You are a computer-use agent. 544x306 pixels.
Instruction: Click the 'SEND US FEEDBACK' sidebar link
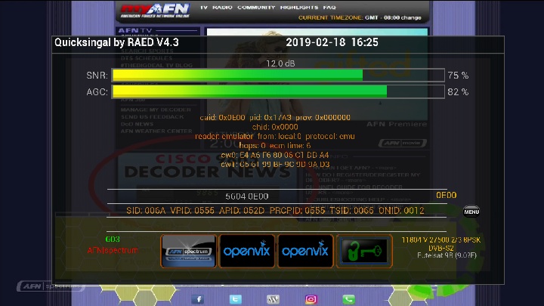pyautogui.click(x=153, y=117)
